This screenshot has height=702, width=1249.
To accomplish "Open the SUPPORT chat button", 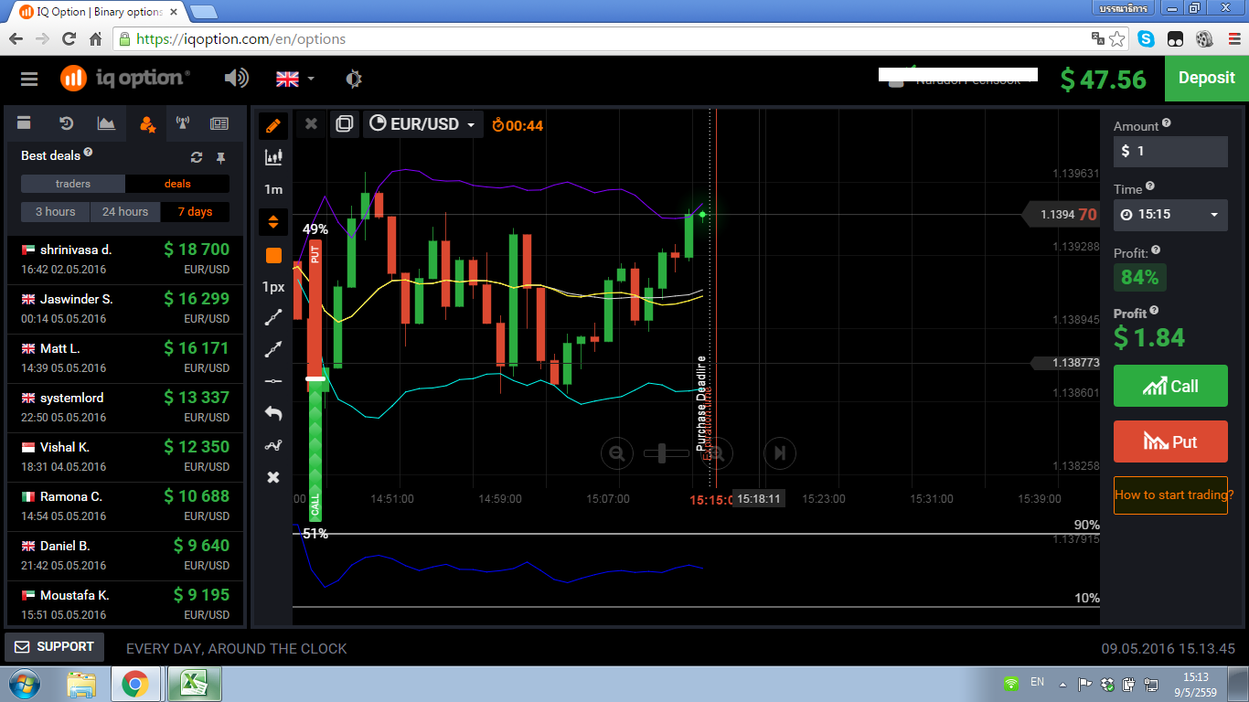I will 55,647.
